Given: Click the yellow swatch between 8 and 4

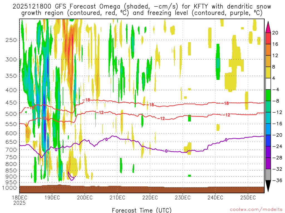Looking at the screenshot, I should pos(268,72).
